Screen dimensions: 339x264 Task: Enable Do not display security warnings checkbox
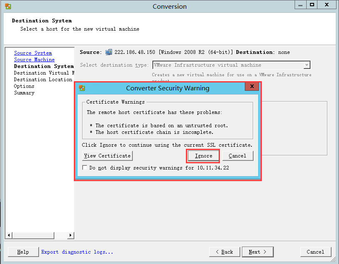coord(85,168)
